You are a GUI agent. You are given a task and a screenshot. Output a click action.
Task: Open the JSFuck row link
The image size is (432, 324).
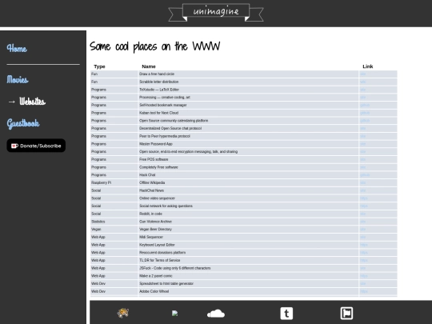pos(362,268)
